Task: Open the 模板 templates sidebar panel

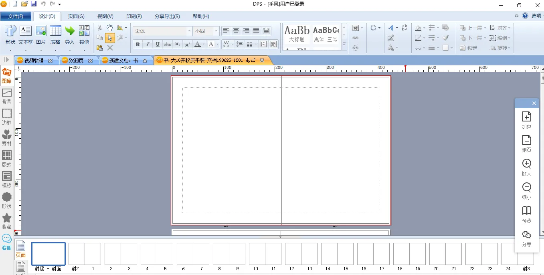Action: [7, 179]
